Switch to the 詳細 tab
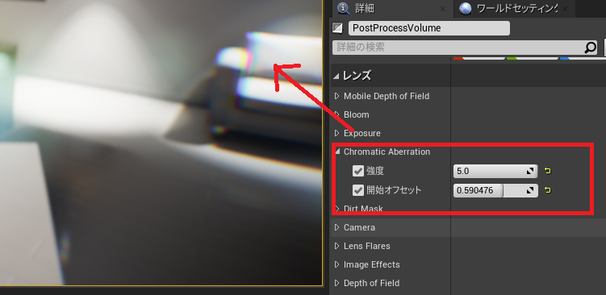This screenshot has height=295, width=606. [x=393, y=9]
